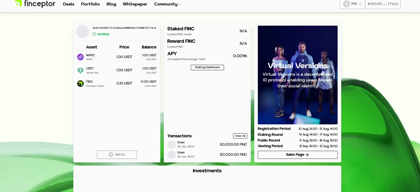The image size is (420, 192).
Task: Click the Virtual Versions banner image
Action: [x=298, y=75]
